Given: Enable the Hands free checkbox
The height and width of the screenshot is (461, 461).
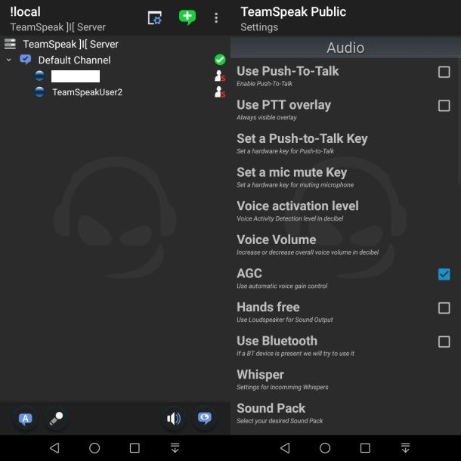Looking at the screenshot, I should click(x=444, y=308).
